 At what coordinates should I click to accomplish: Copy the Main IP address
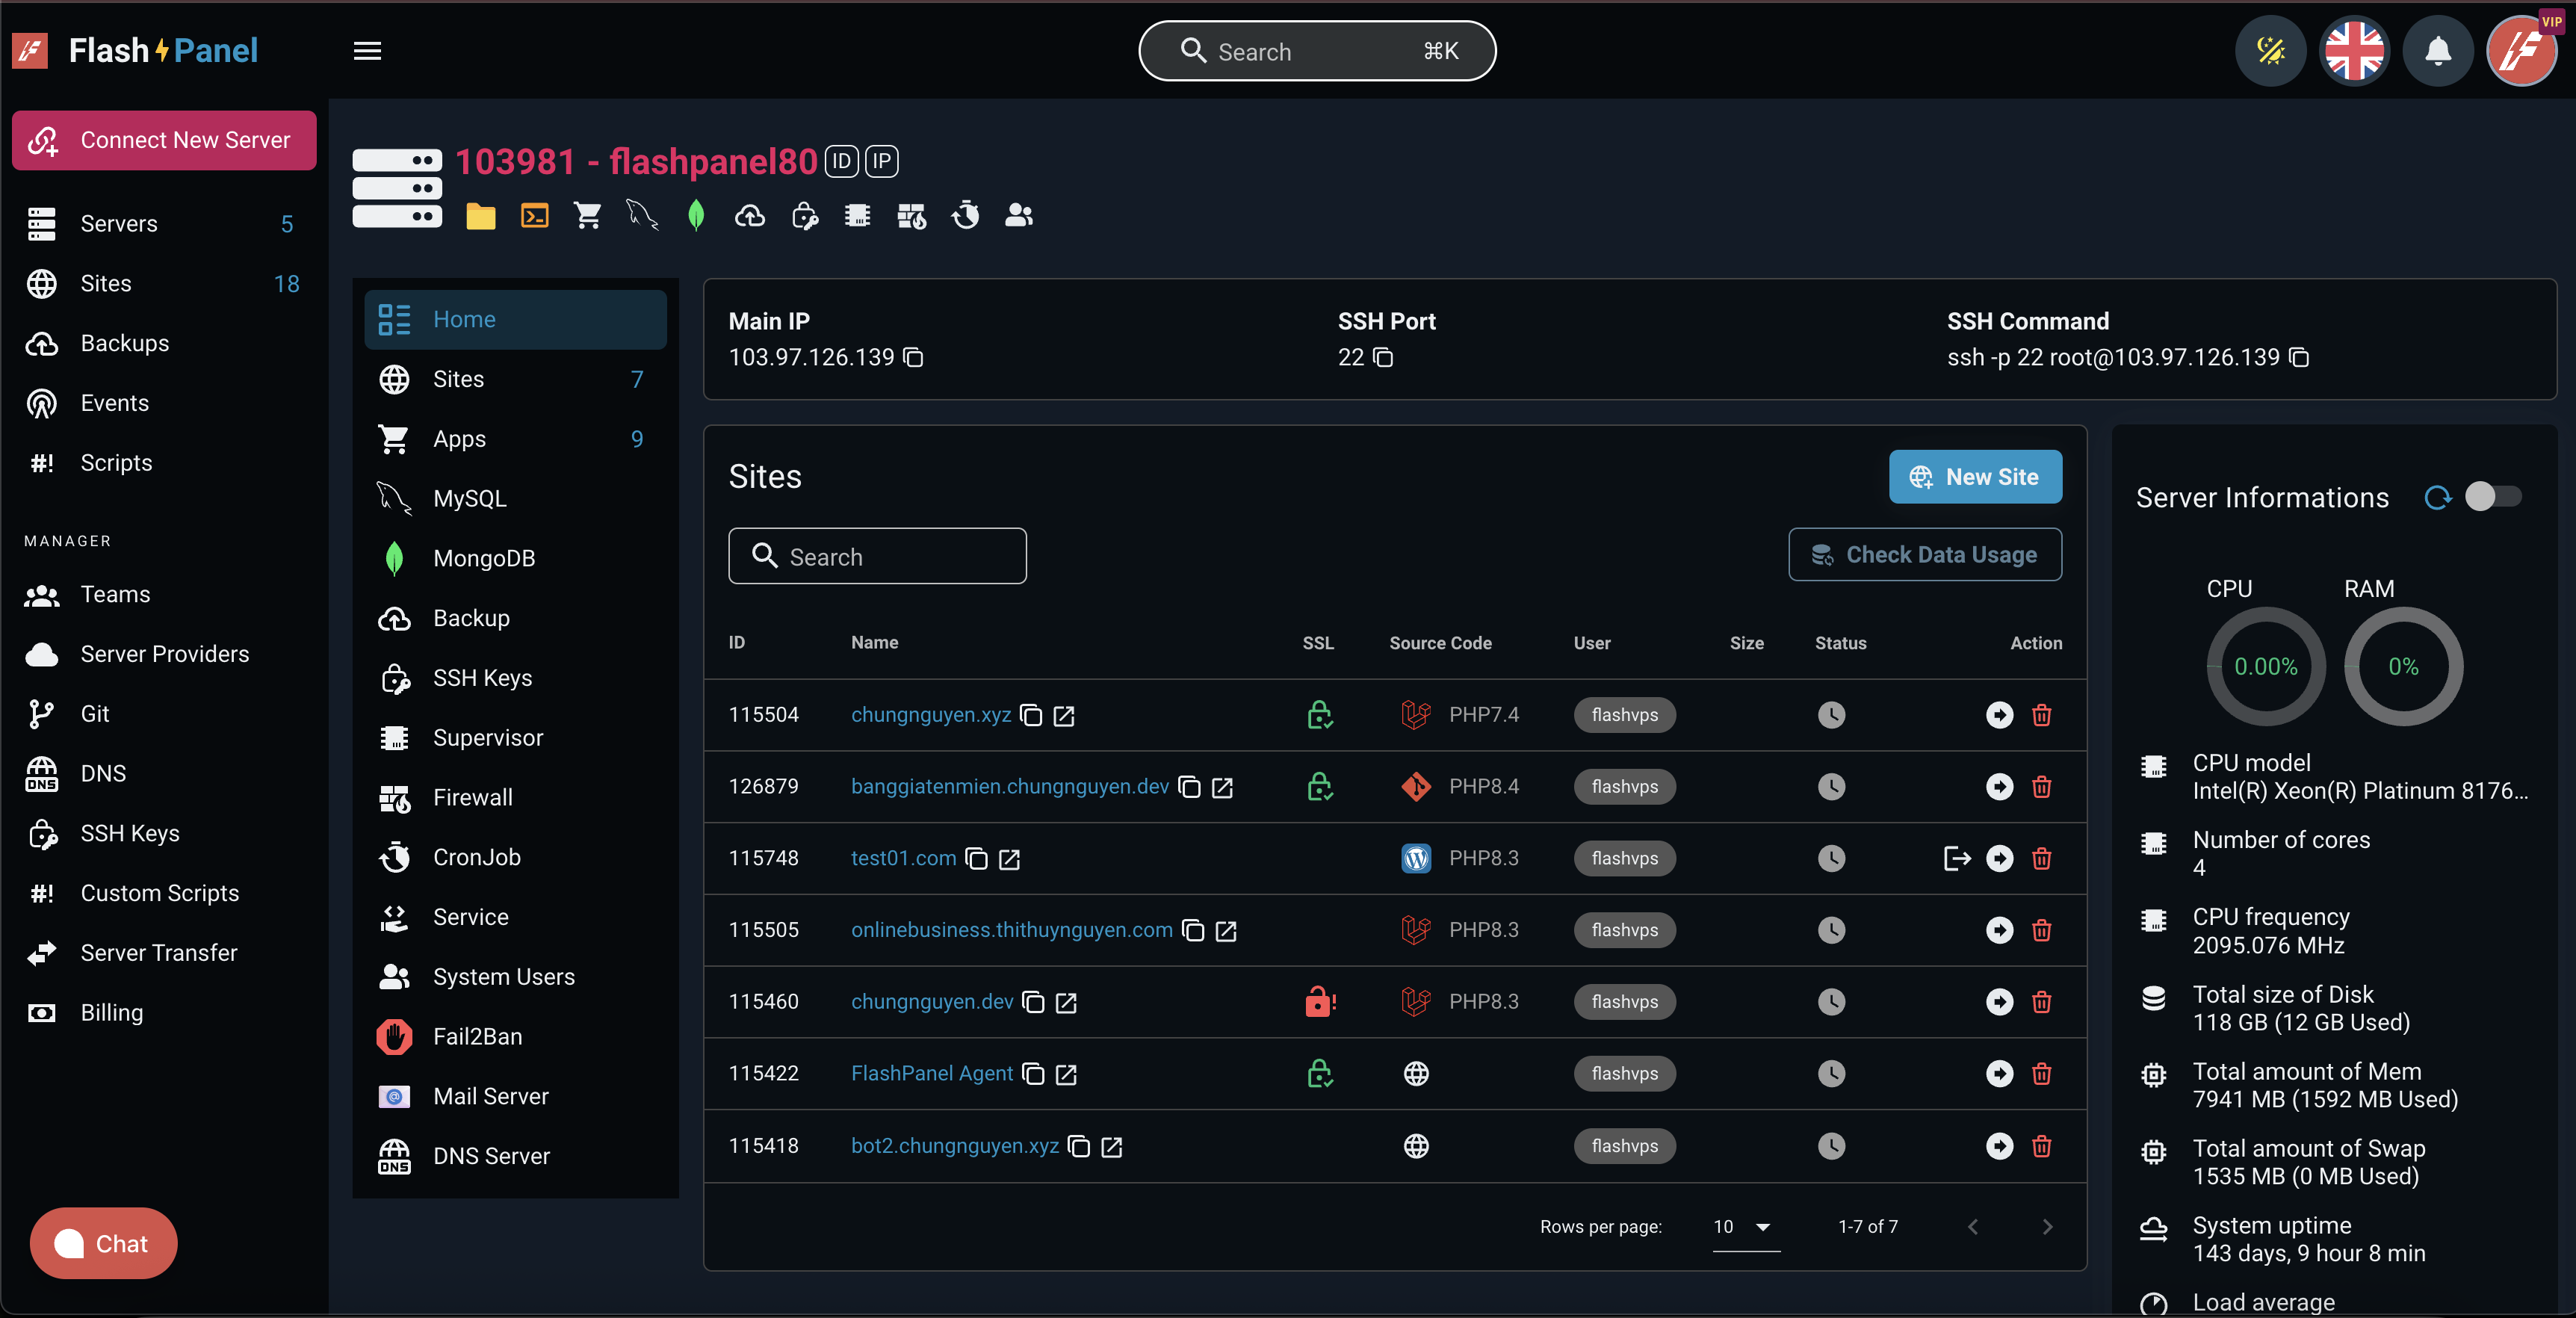click(913, 357)
